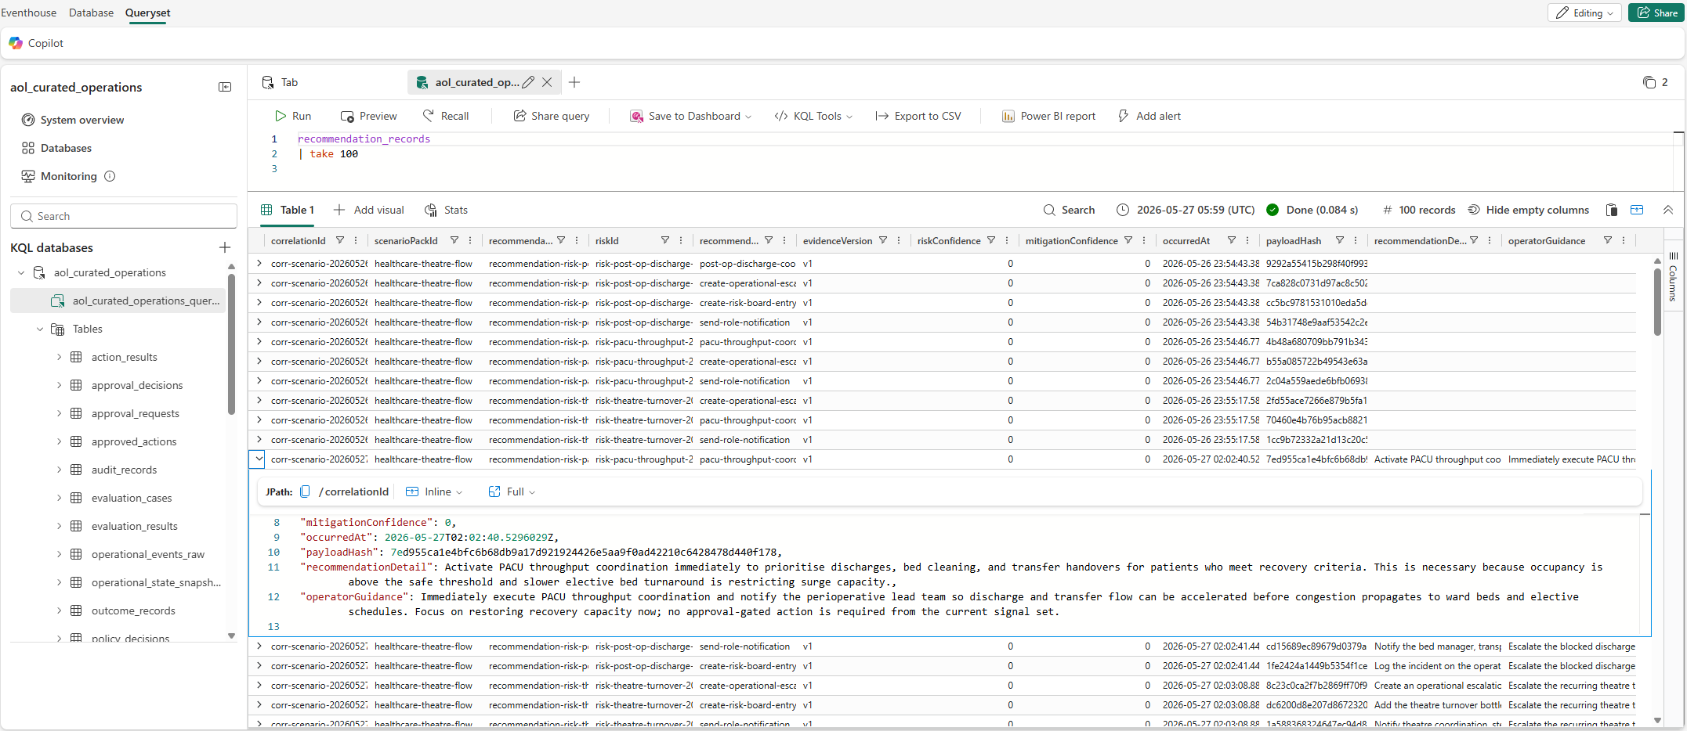The image size is (1687, 731).
Task: Open the Inline view dropdown
Action: click(434, 492)
